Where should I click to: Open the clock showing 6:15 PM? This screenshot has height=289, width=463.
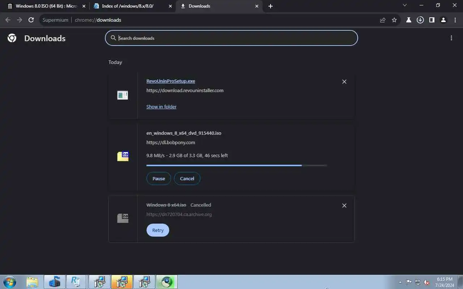(x=445, y=282)
